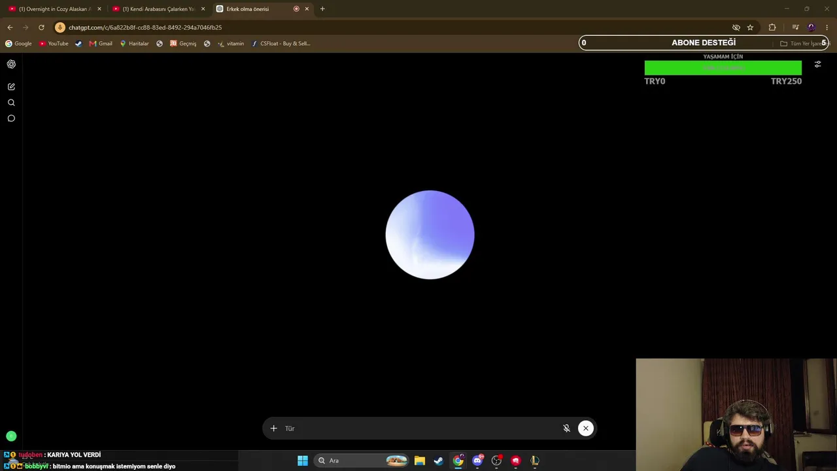Open the globe bookmark after Geçmiş
The image size is (837, 471).
coord(207,44)
